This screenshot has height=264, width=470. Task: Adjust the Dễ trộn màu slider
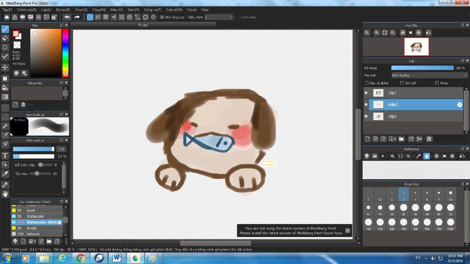coord(45,165)
